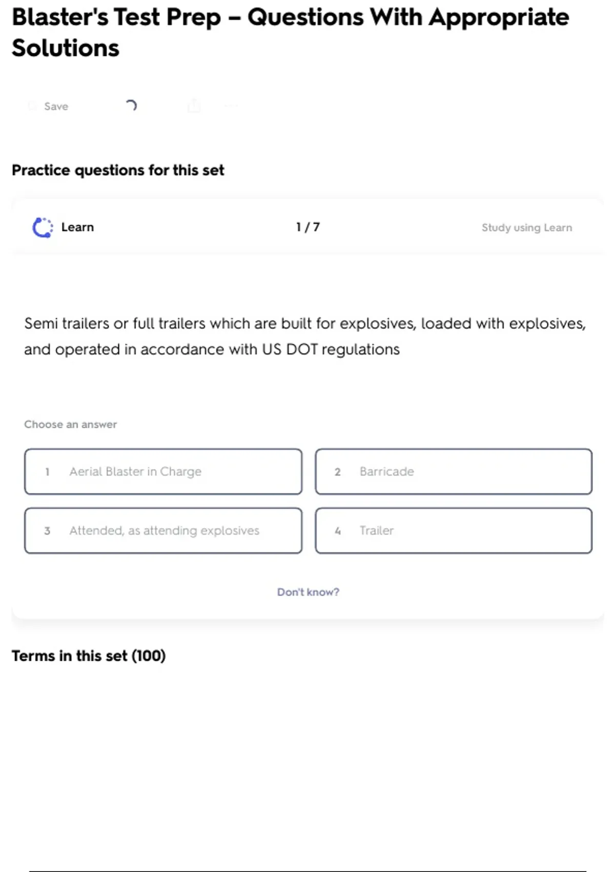Click the share set icon
This screenshot has height=872, width=615.
click(x=194, y=106)
